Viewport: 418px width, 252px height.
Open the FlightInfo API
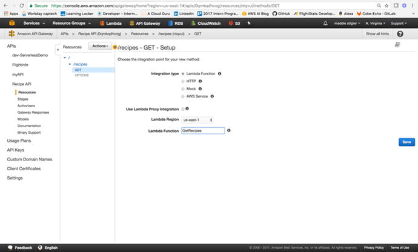[20, 65]
